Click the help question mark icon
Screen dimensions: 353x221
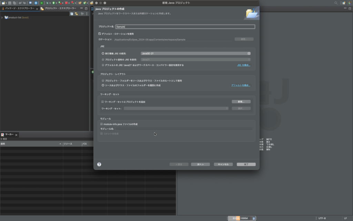click(x=99, y=164)
